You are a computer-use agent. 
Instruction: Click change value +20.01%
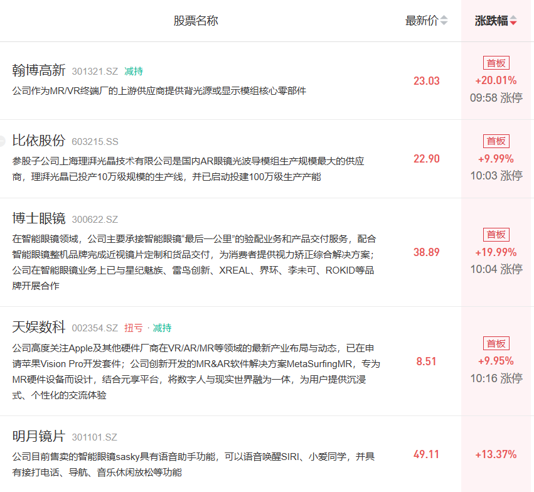496,80
